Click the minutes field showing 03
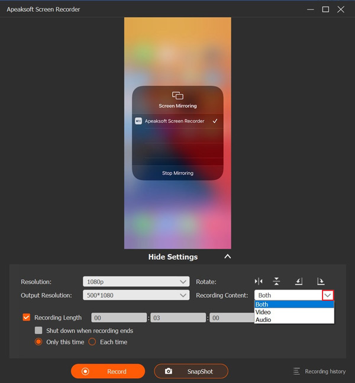This screenshot has width=355, height=383. [x=178, y=317]
